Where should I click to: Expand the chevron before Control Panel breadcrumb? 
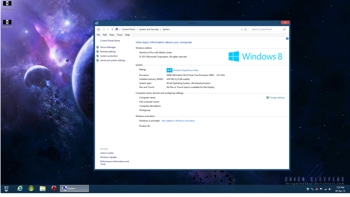click(x=120, y=29)
